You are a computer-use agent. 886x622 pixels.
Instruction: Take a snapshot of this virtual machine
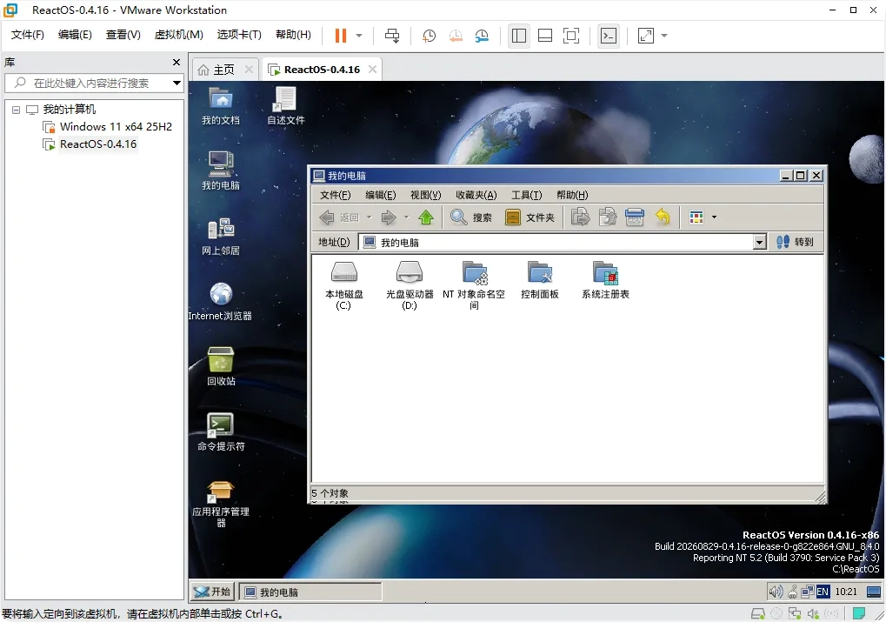[429, 36]
